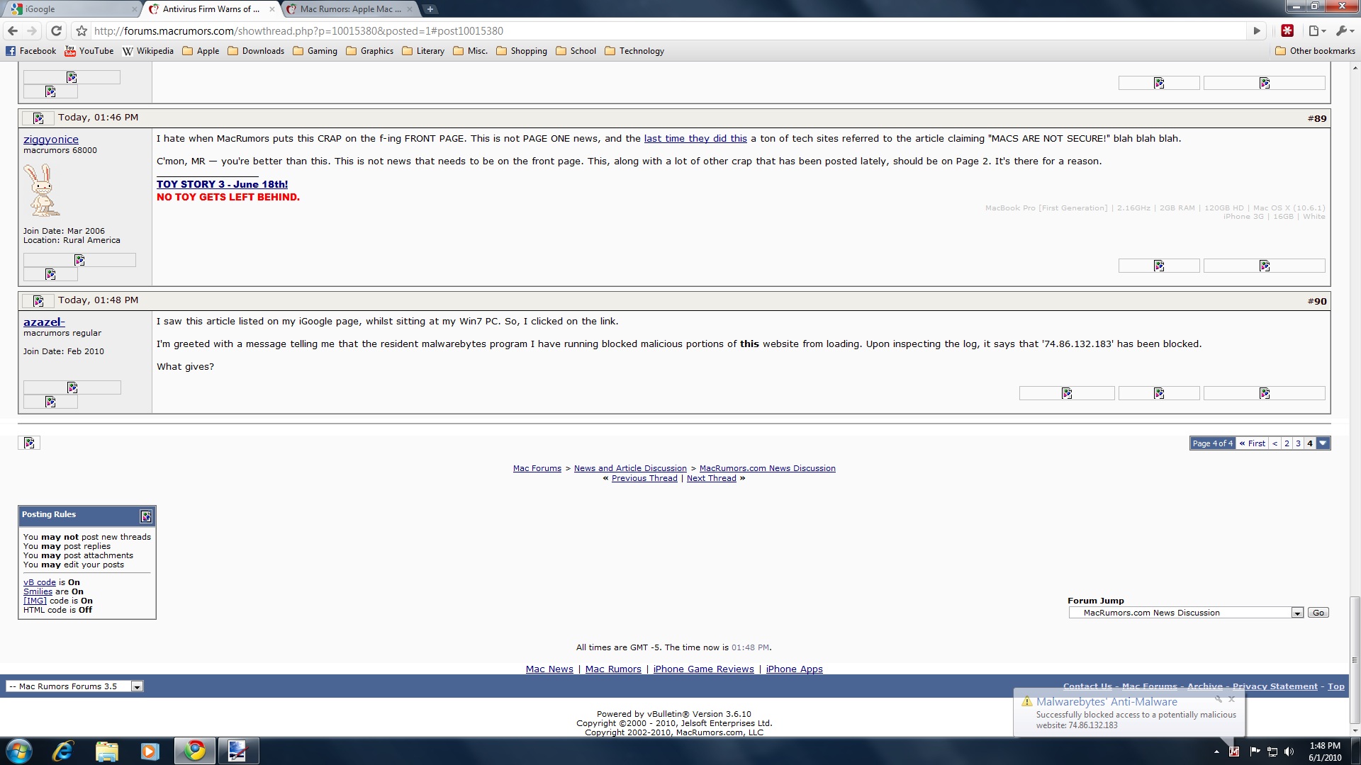Open the red extension icon in the toolbar
Viewport: 1361px width, 765px height.
pos(1287,30)
